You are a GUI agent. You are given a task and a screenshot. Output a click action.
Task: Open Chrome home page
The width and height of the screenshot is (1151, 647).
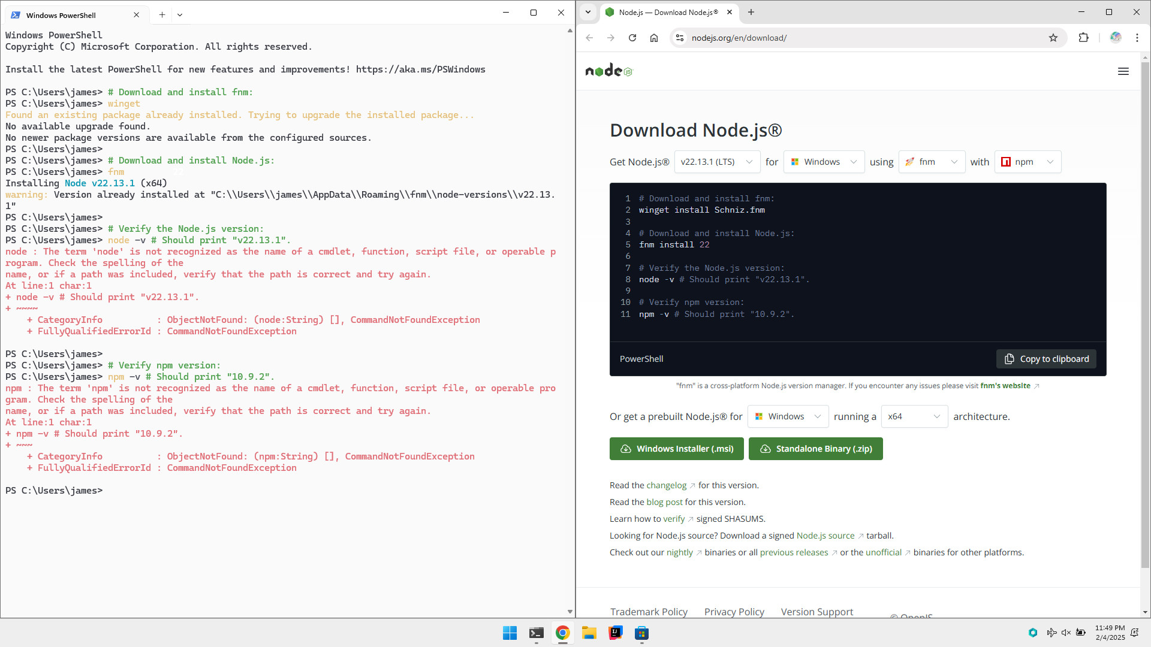click(x=654, y=38)
